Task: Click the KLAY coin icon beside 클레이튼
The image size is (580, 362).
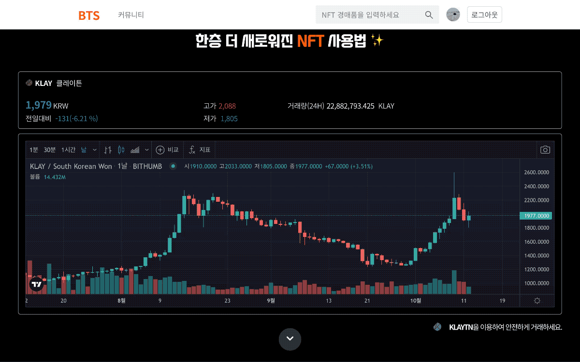Action: click(29, 83)
